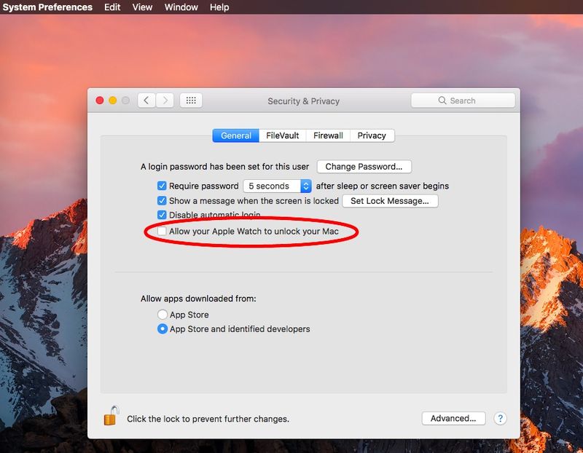Open the Edit menu
Viewport: 583px width, 453px height.
click(x=112, y=7)
